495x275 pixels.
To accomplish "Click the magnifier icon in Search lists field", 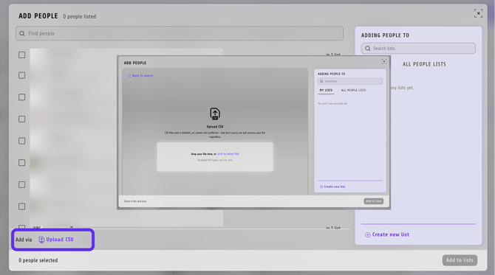I will 367,49.
